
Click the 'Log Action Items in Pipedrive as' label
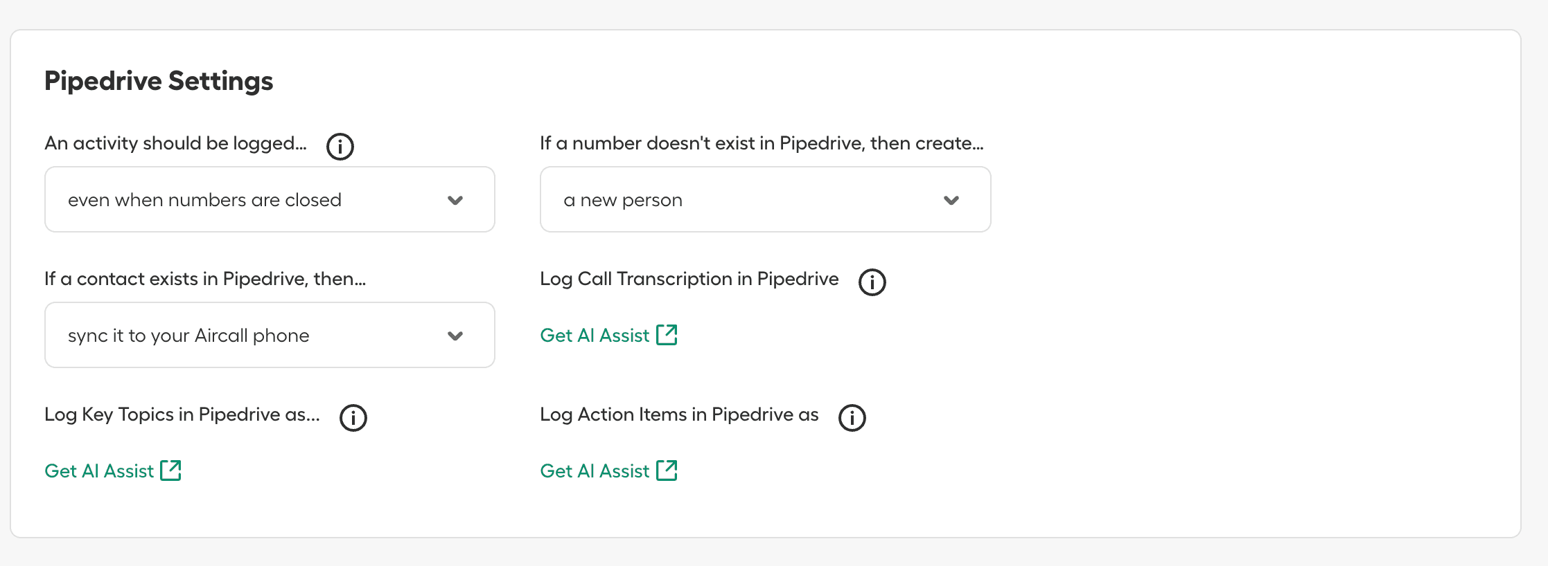point(679,414)
